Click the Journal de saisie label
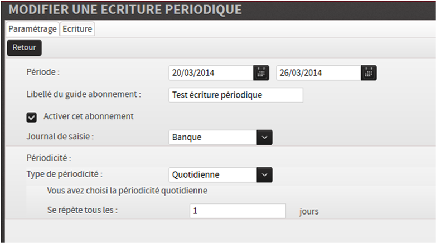Image resolution: width=436 pixels, height=243 pixels. tap(60, 137)
